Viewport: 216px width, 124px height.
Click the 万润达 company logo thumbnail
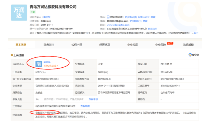(x=19, y=13)
